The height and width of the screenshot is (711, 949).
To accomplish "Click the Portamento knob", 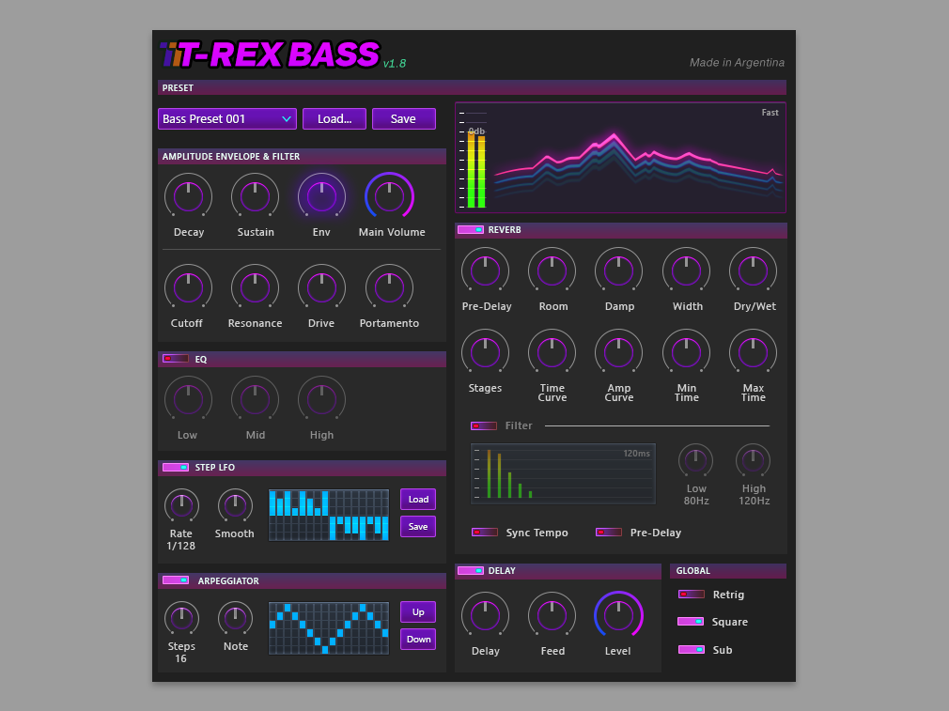I will (x=389, y=287).
